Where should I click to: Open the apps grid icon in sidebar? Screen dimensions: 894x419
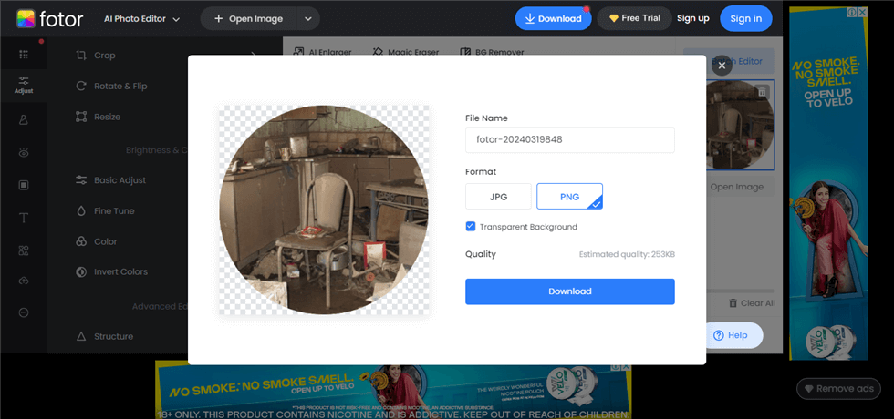click(x=24, y=54)
